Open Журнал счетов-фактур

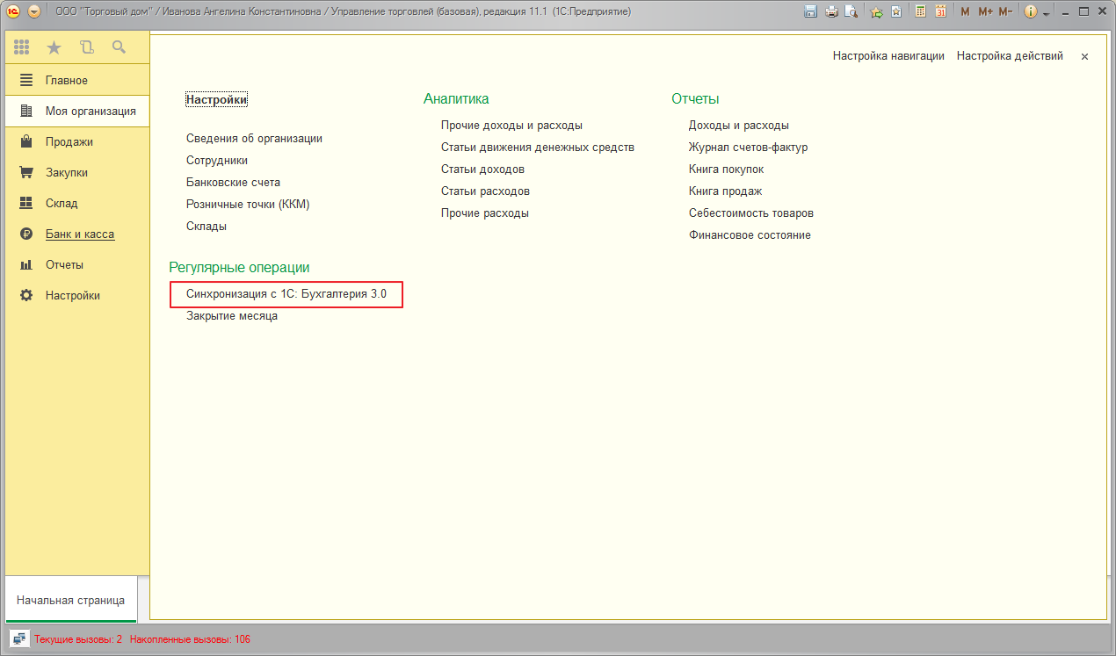[748, 148]
